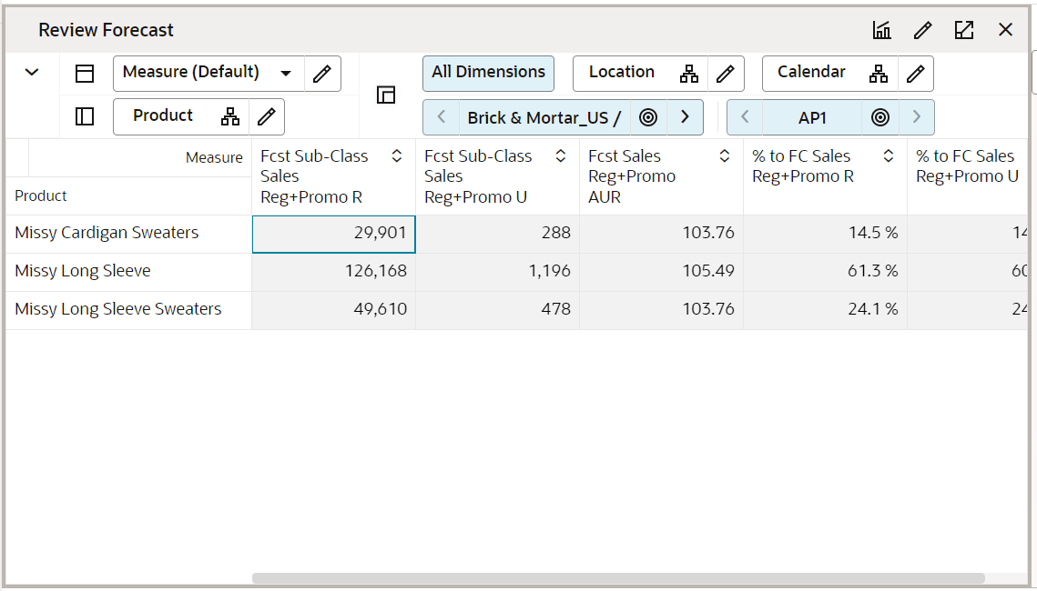Click the 24.1 % cell
The image size is (1037, 591).
pyautogui.click(x=826, y=310)
